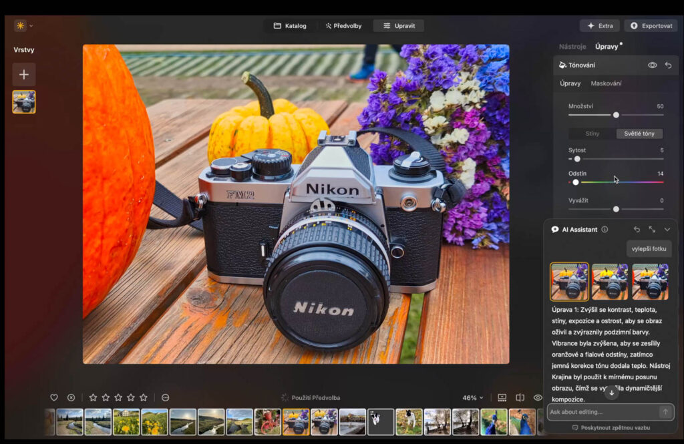Undo the last AI Assistant action
The width and height of the screenshot is (684, 444).
(x=637, y=229)
